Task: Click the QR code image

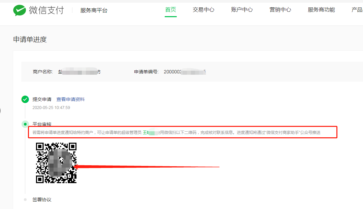Action: (x=56, y=163)
